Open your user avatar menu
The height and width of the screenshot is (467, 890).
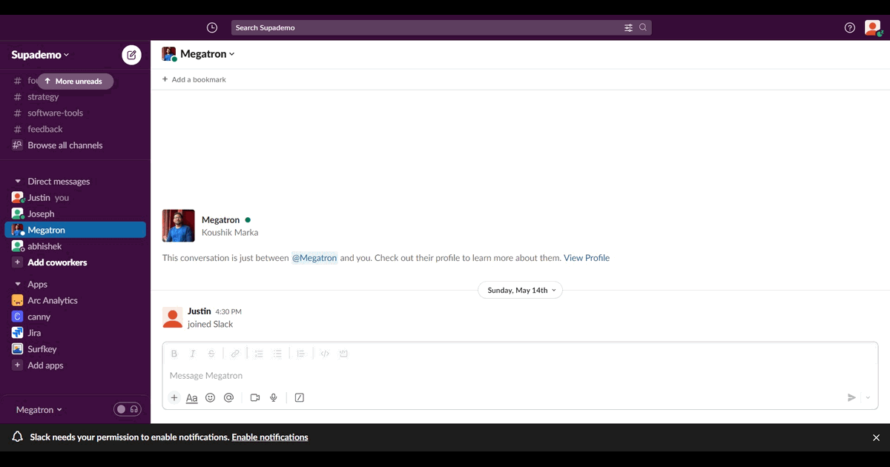872,27
